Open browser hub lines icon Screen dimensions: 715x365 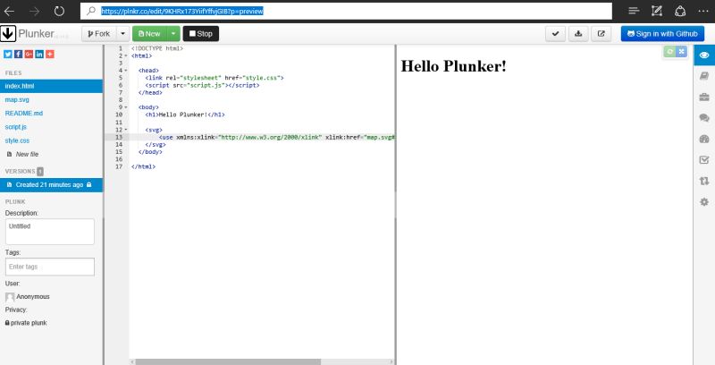pyautogui.click(x=634, y=11)
